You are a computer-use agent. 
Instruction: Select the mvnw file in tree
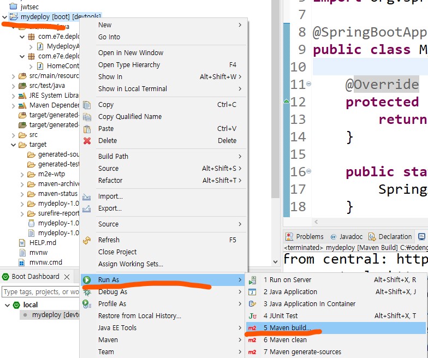click(38, 253)
